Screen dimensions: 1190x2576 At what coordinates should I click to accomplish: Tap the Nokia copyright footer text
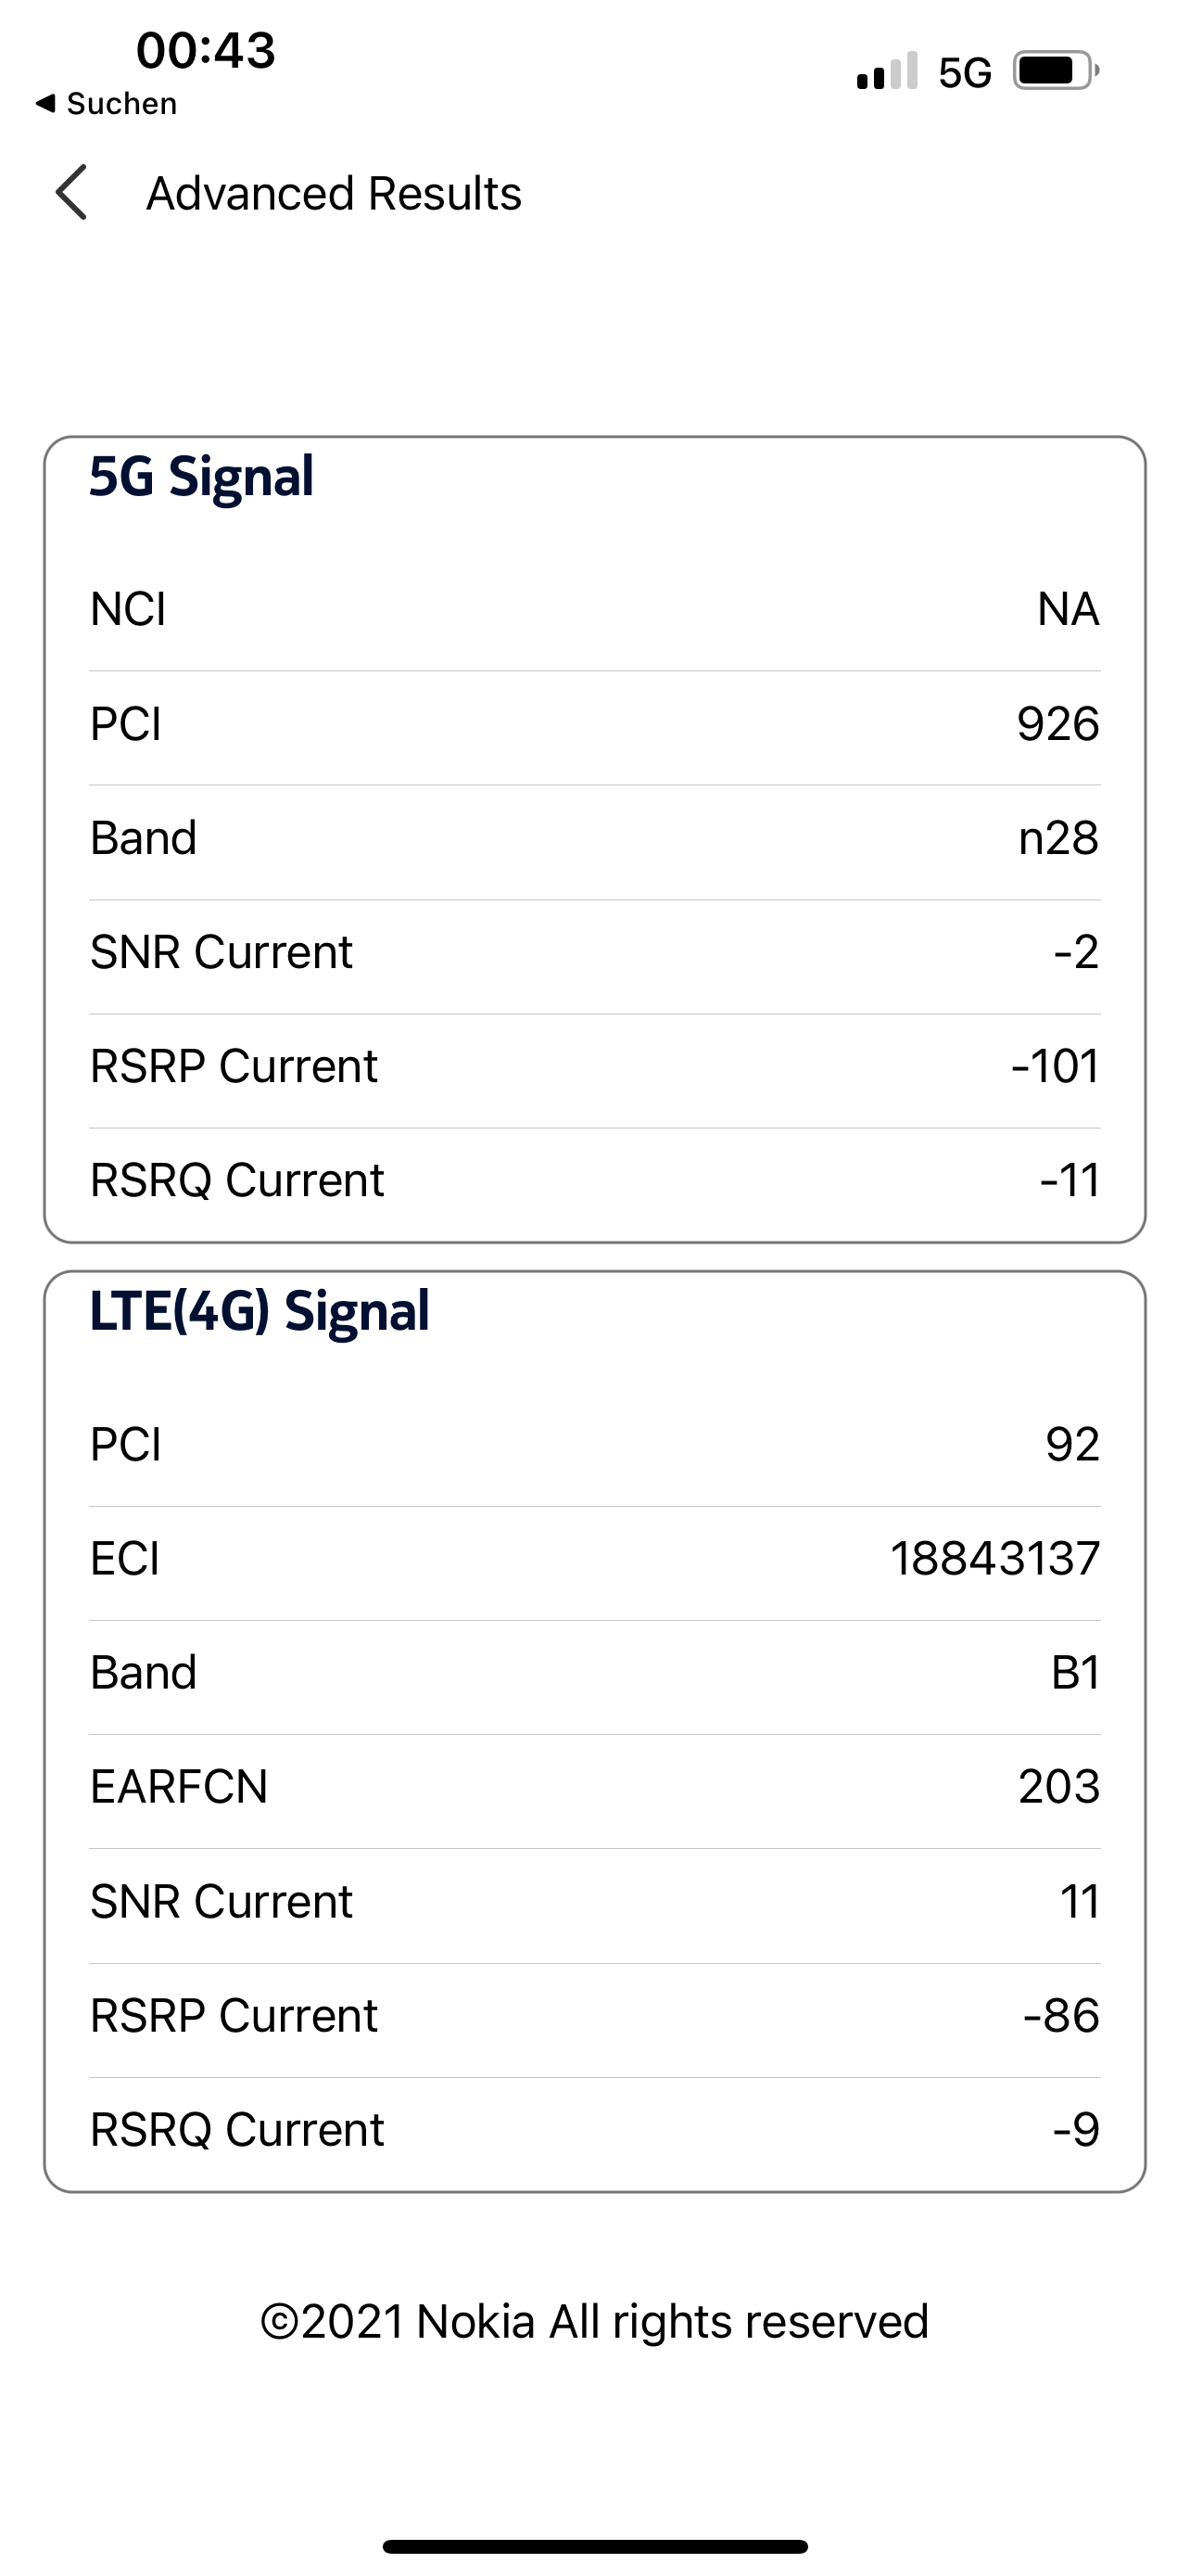click(x=594, y=2321)
